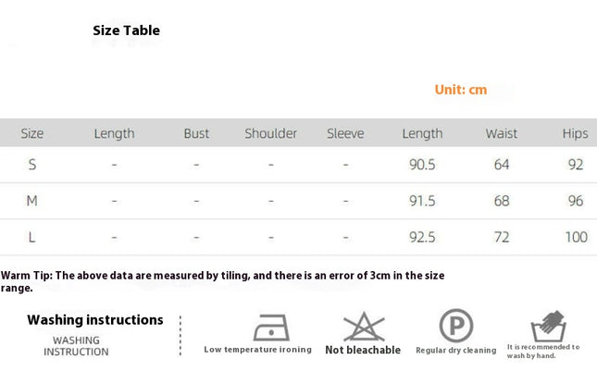The width and height of the screenshot is (597, 372).
Task: Click the L size row label
Action: click(32, 237)
